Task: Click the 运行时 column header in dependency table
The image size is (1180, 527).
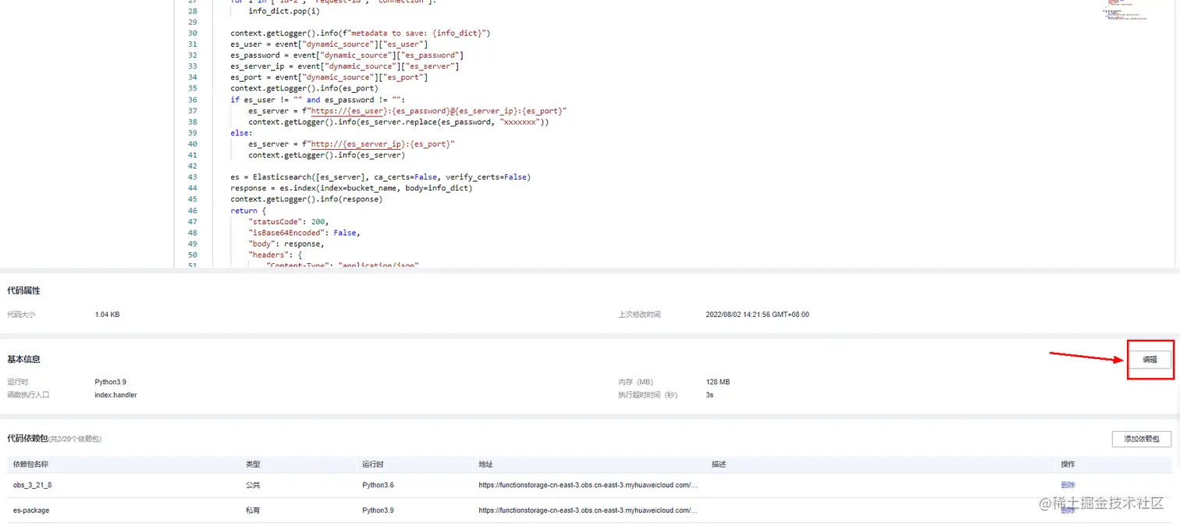Action: [372, 465]
